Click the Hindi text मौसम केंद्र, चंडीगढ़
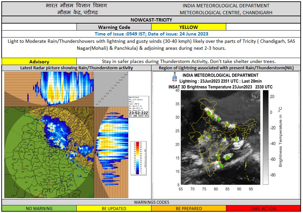 point(78,13)
